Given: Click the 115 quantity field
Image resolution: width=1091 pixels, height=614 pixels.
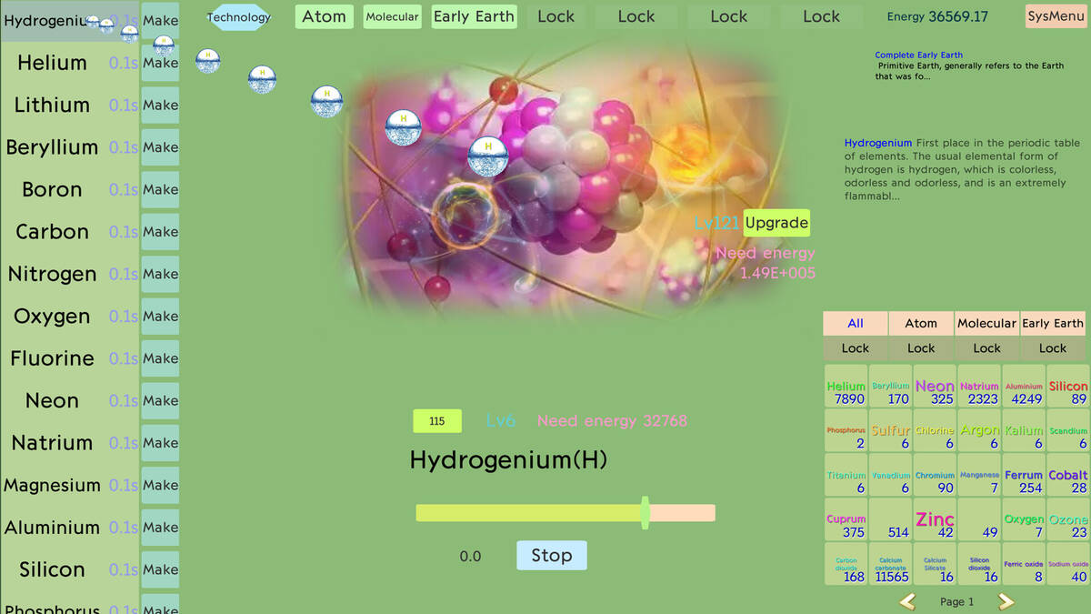Looking at the screenshot, I should [436, 421].
